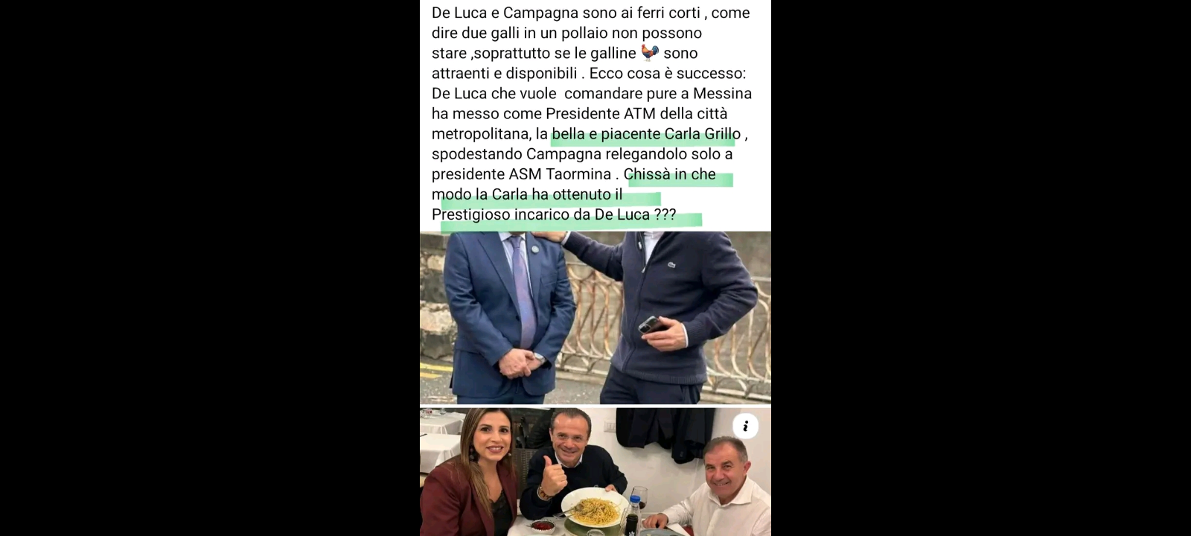Viewport: 1191px width, 536px height.
Task: Click the words 'Presidente ATM' in the post
Action: (601, 114)
